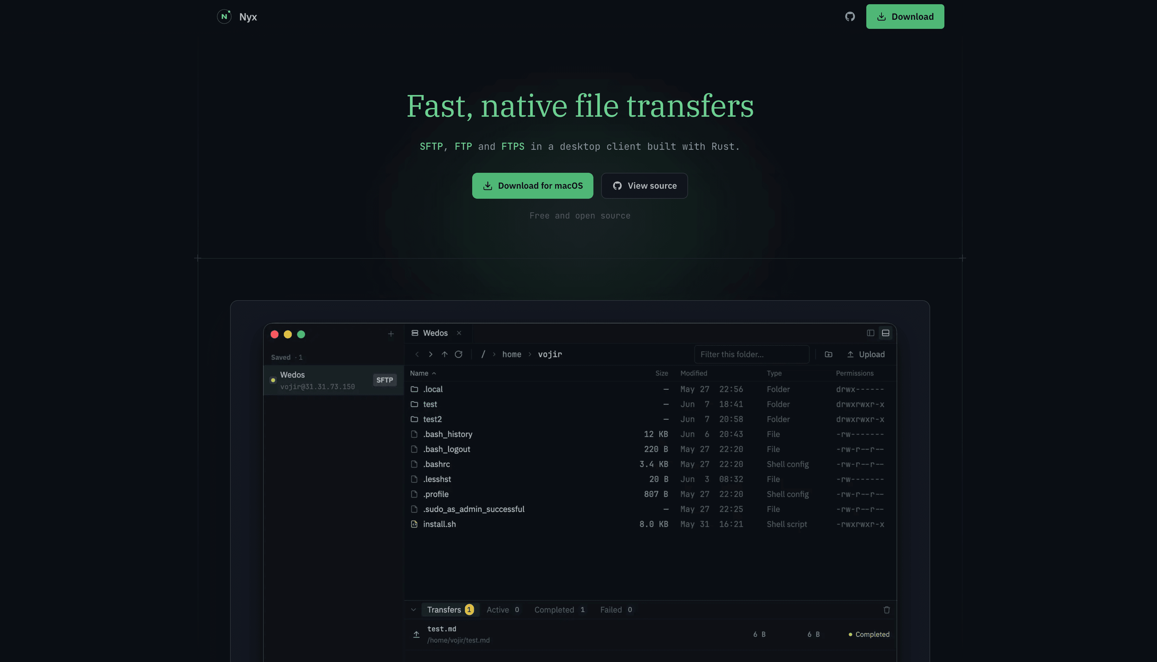Select the install.sh file name
Screen dimensions: 1157x662
(x=439, y=524)
